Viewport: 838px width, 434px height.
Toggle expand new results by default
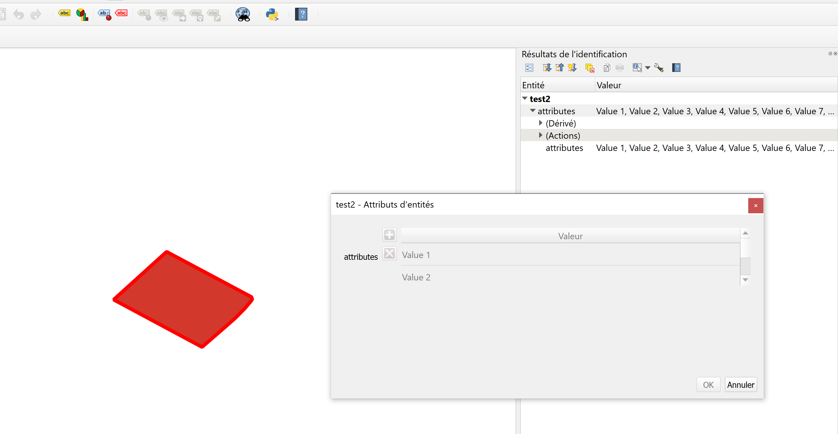[x=572, y=68]
